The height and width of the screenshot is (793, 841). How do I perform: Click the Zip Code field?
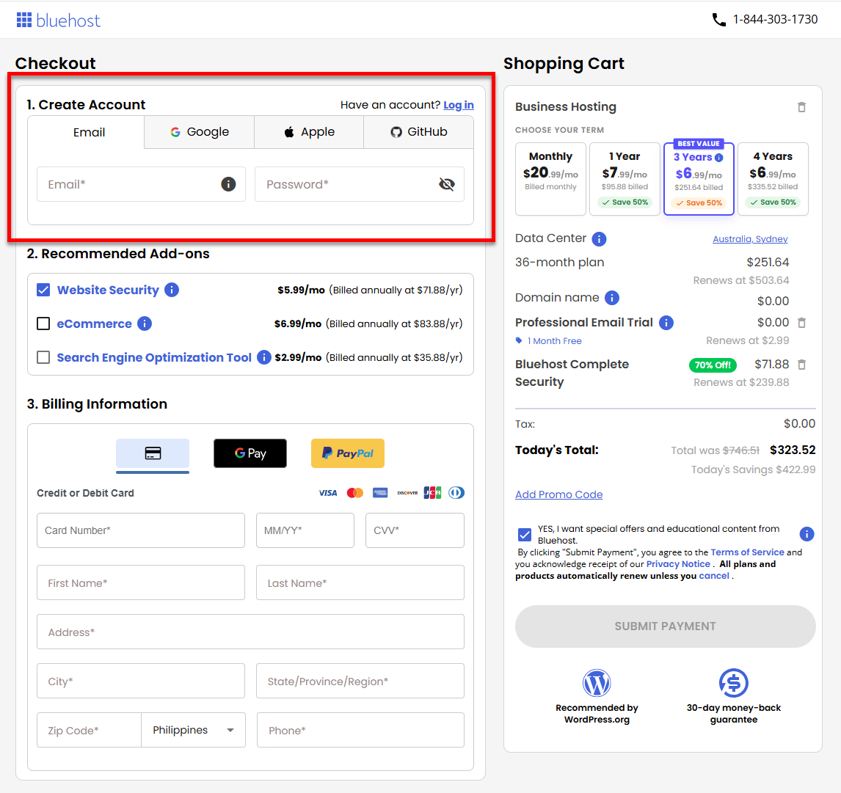[89, 730]
